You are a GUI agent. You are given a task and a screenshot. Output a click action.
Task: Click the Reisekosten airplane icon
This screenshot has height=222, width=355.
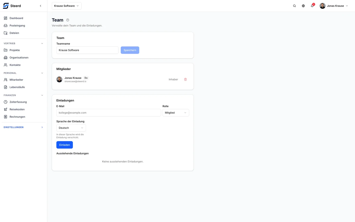point(6,109)
